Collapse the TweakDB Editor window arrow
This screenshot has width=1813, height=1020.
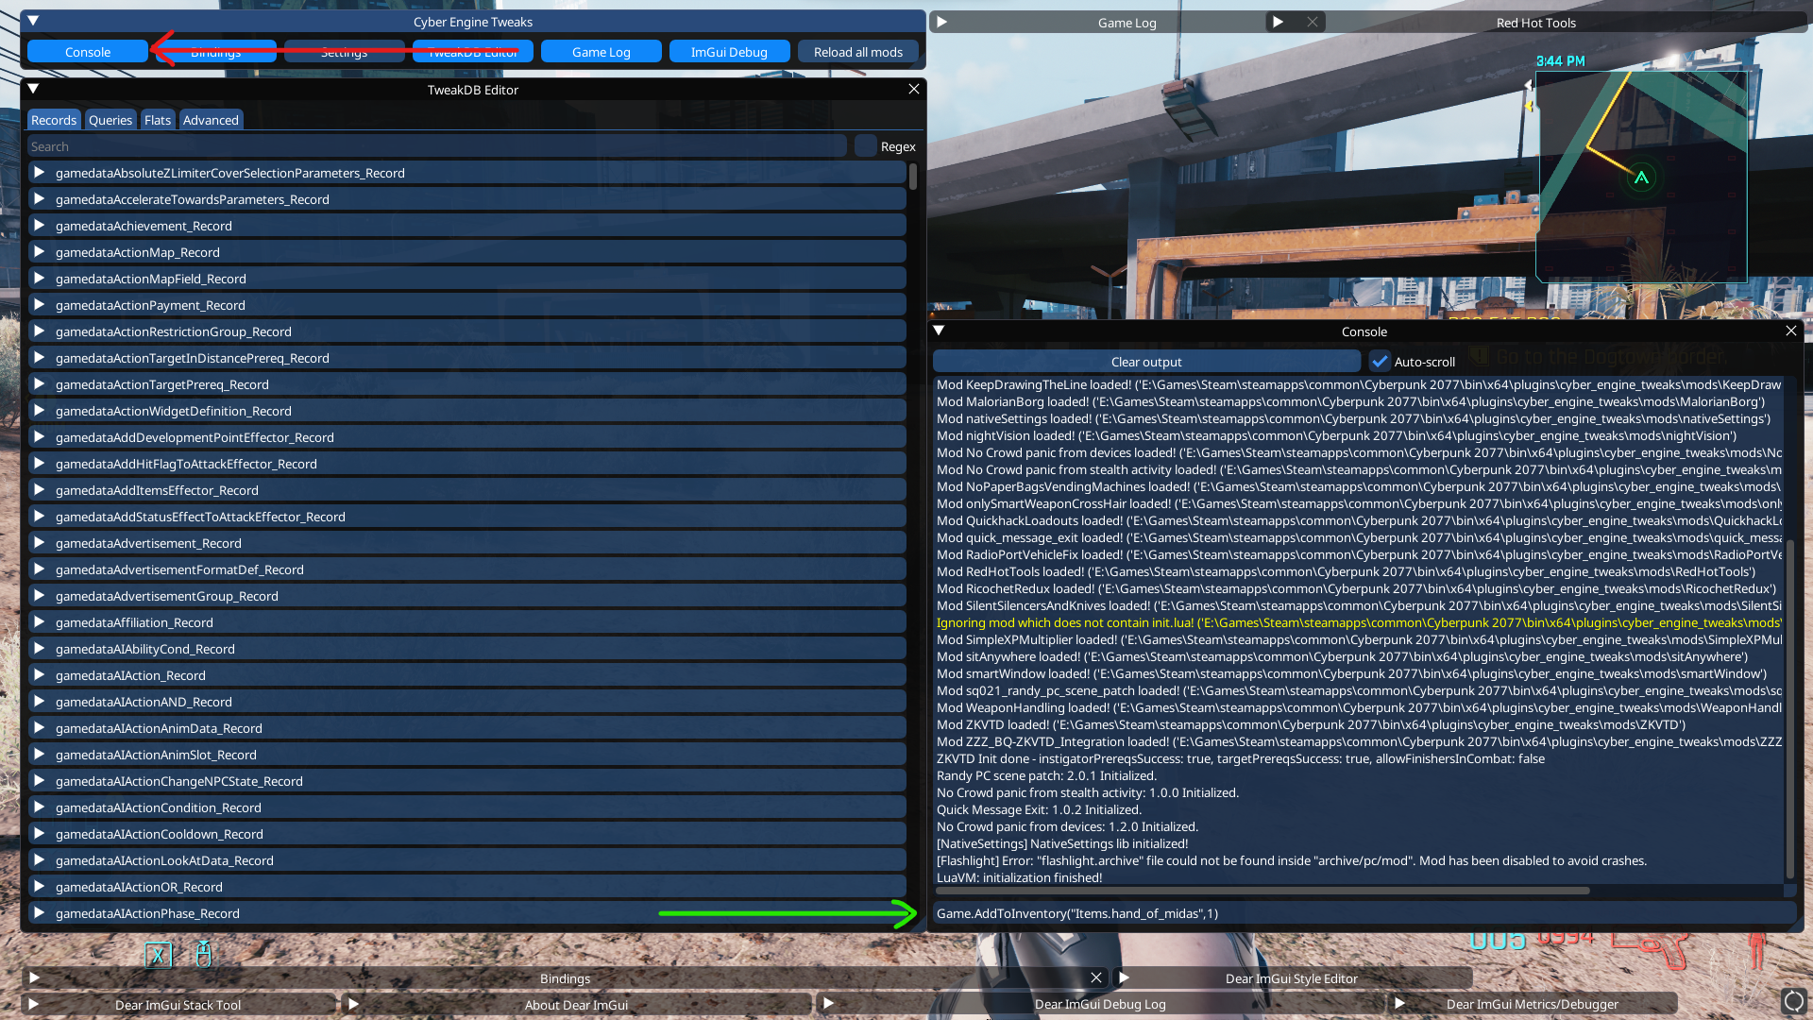(33, 89)
